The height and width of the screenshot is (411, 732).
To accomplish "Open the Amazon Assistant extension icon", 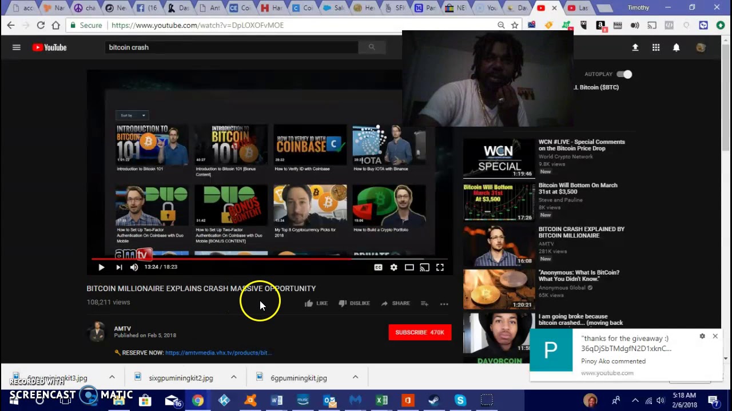I will click(600, 25).
